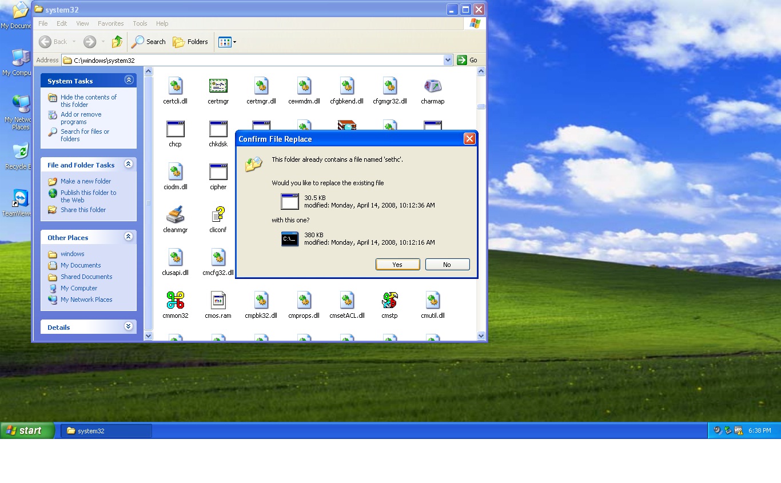Image resolution: width=781 pixels, height=483 pixels.
Task: Select the cliconf help icon
Action: coord(218,215)
